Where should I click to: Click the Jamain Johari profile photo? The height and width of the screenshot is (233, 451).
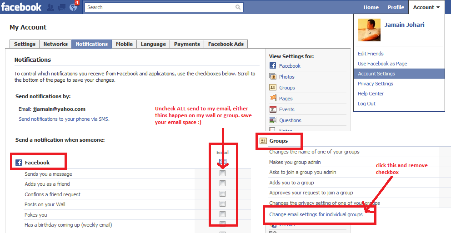369,30
